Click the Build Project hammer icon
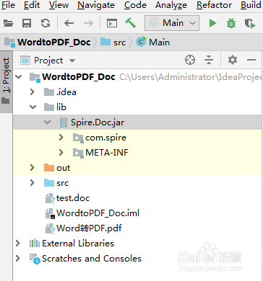263x281 pixels. click(x=131, y=23)
